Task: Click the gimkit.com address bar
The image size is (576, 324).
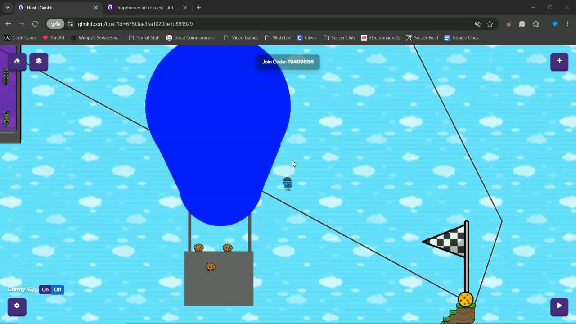Action: pyautogui.click(x=270, y=24)
